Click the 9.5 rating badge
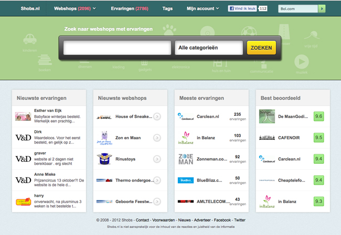The width and height of the screenshot is (341, 235). tap(318, 138)
